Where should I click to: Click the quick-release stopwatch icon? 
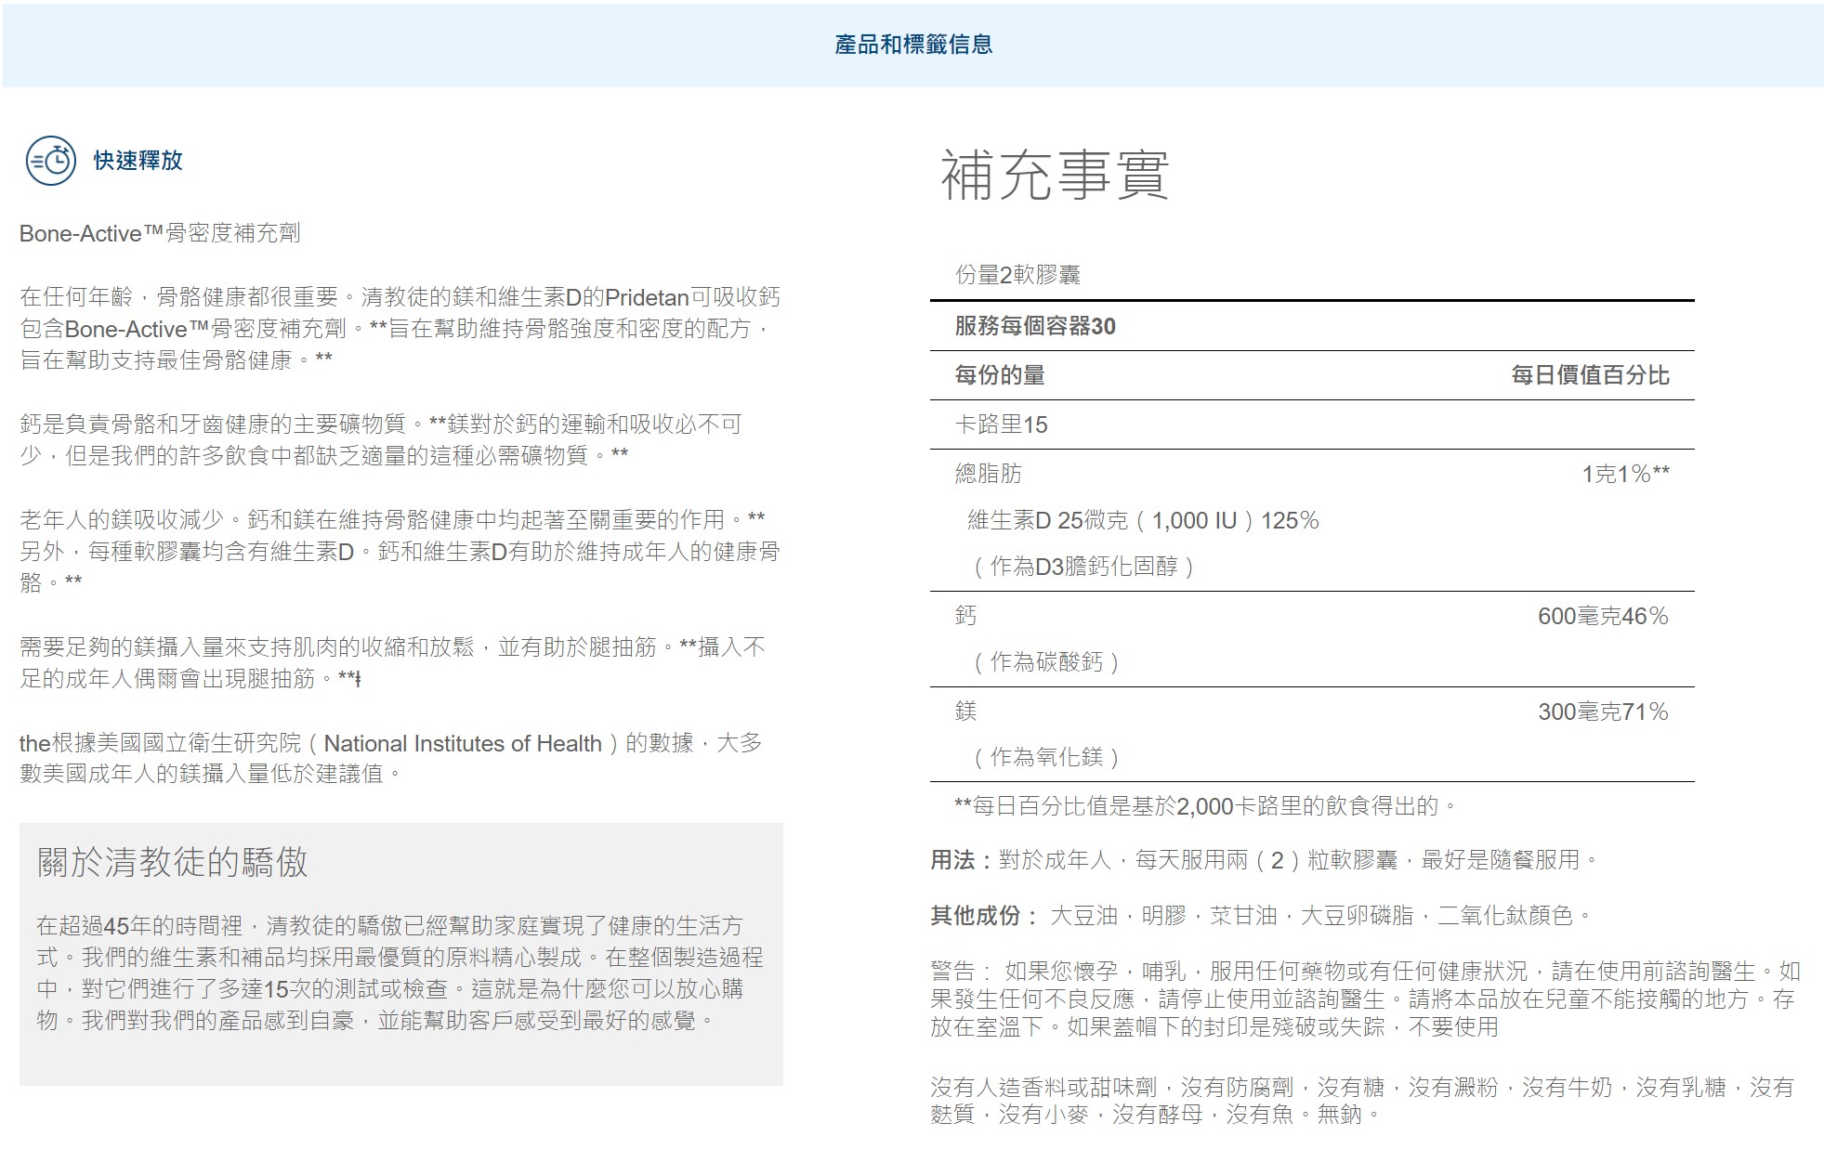pyautogui.click(x=50, y=161)
